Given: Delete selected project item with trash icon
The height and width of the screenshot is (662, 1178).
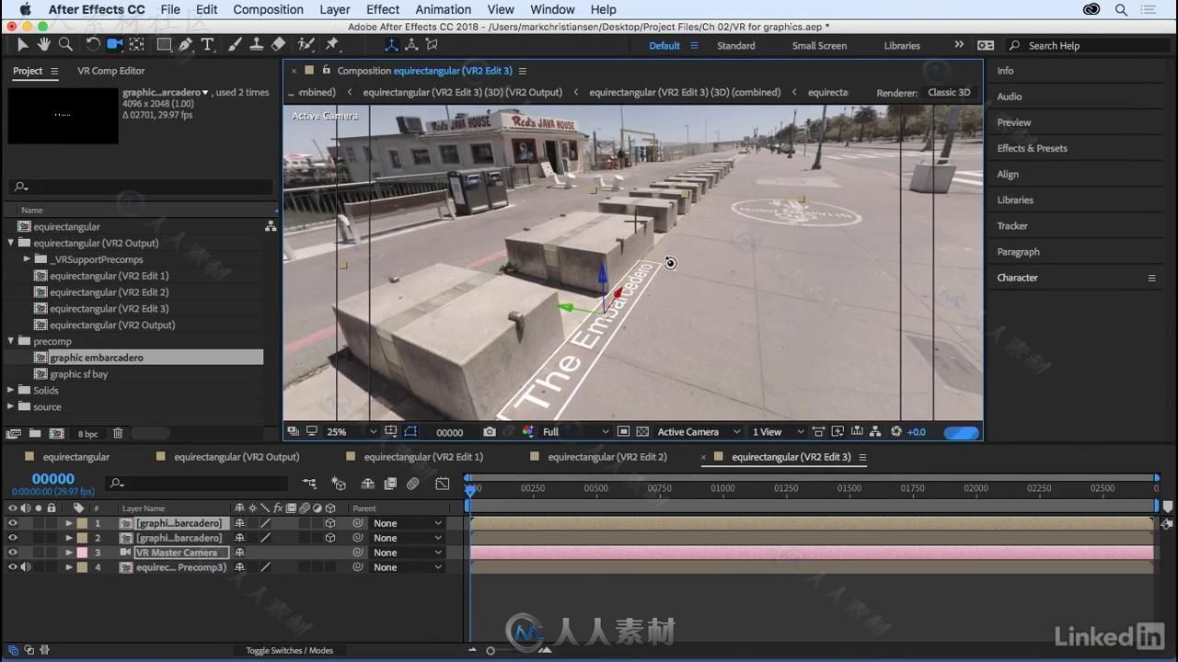Looking at the screenshot, I should (x=118, y=433).
